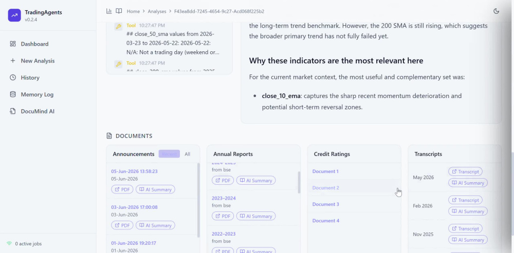514x253 pixels.
Task: Click the Memory Log database icon
Action: (13, 94)
